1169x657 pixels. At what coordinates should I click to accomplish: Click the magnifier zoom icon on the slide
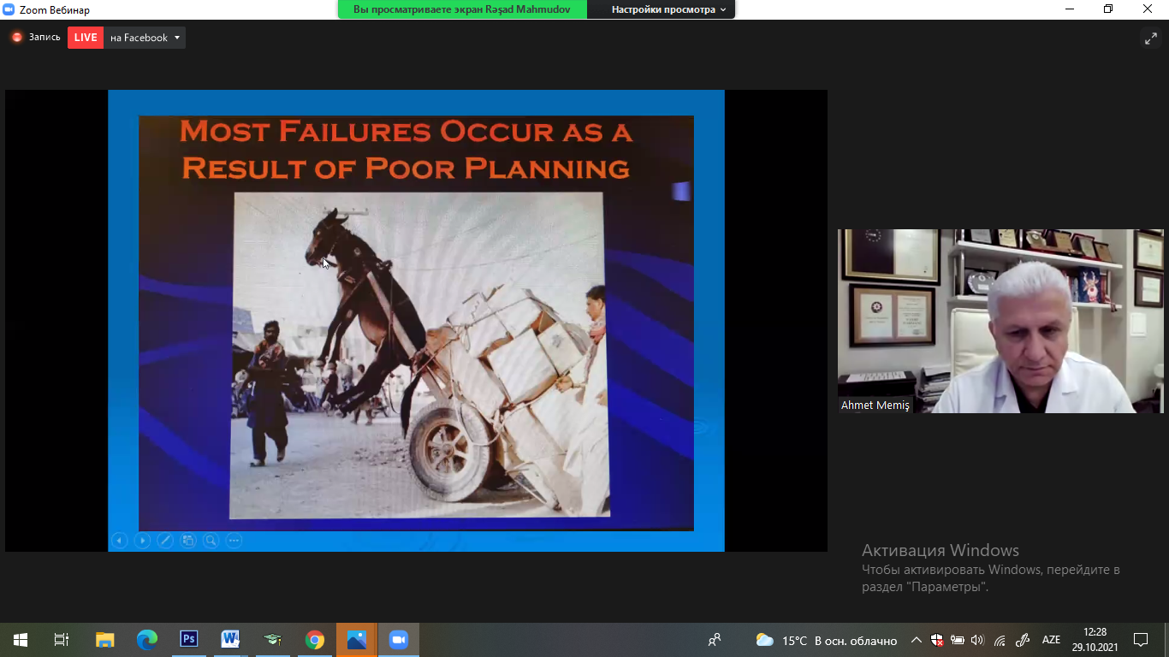(x=211, y=541)
